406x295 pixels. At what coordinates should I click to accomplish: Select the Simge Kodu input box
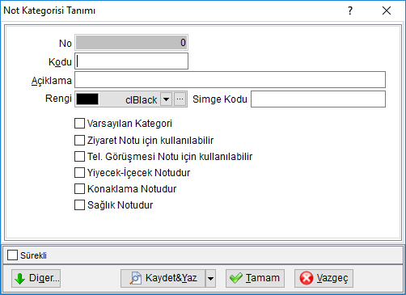(x=318, y=99)
